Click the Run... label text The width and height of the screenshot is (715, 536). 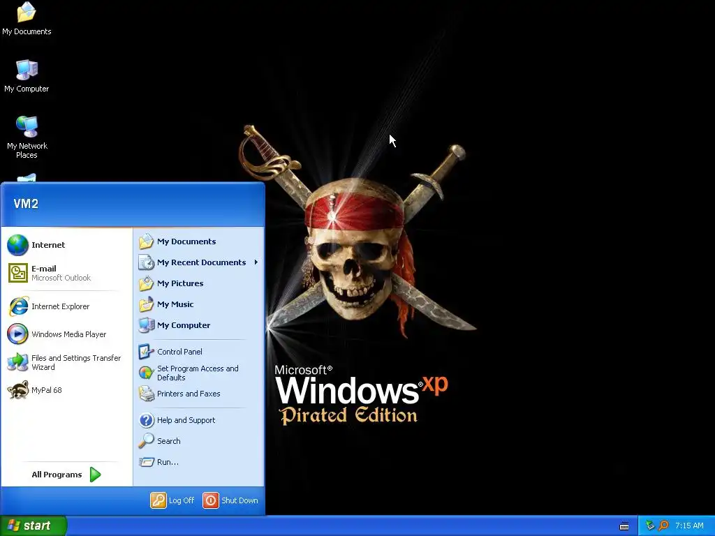(168, 462)
